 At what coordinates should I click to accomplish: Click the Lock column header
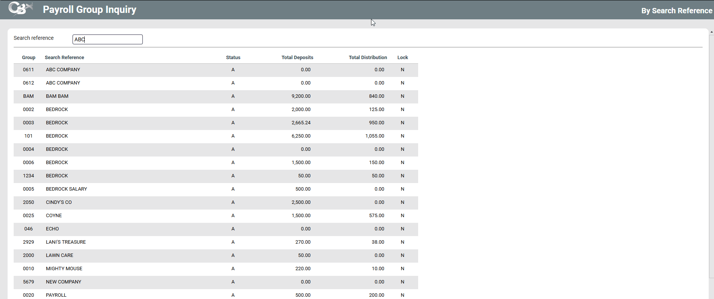pos(403,58)
